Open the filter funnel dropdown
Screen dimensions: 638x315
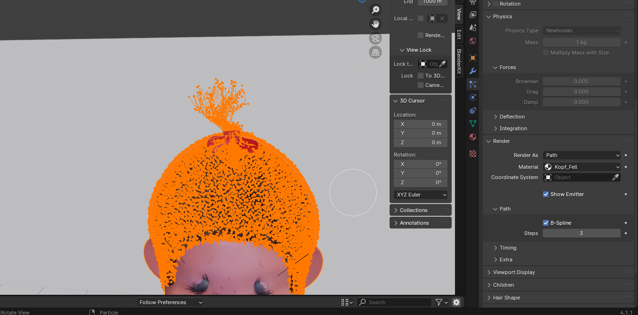click(441, 302)
